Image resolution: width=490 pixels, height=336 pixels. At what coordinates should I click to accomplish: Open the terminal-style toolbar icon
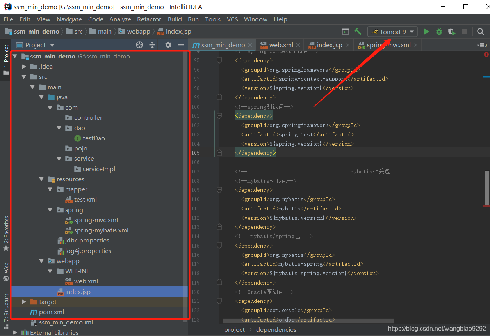tap(346, 32)
